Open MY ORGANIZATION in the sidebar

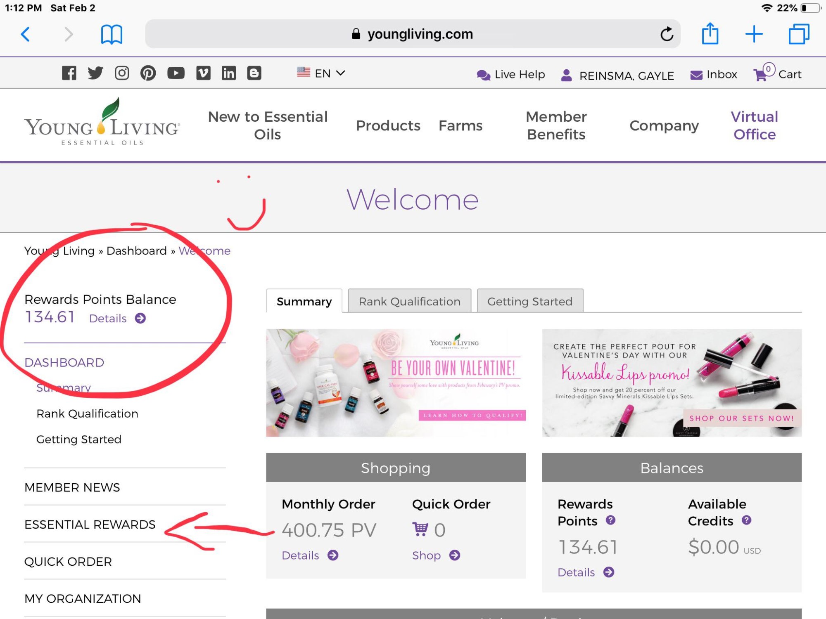pyautogui.click(x=83, y=598)
